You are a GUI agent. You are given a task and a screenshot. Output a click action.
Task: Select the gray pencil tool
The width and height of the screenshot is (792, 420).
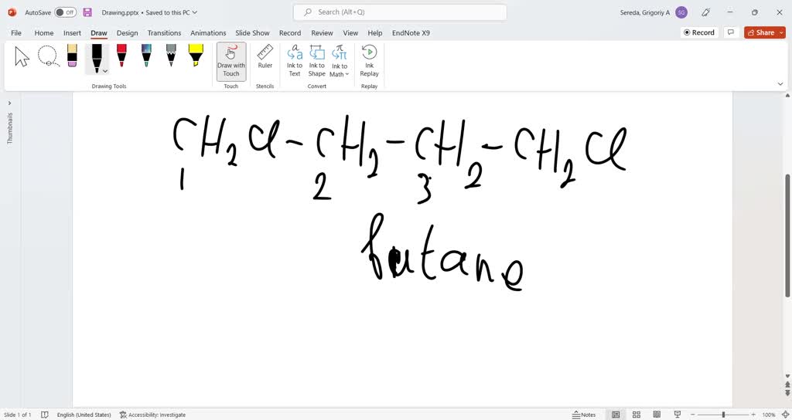(171, 56)
